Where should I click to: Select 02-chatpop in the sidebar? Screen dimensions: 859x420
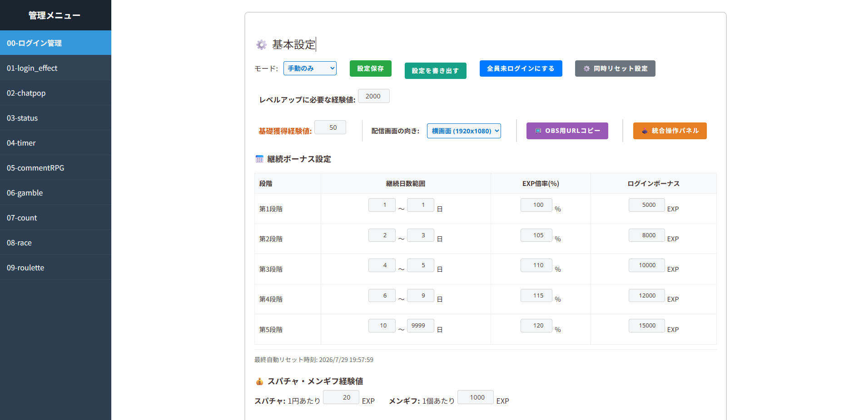click(55, 93)
